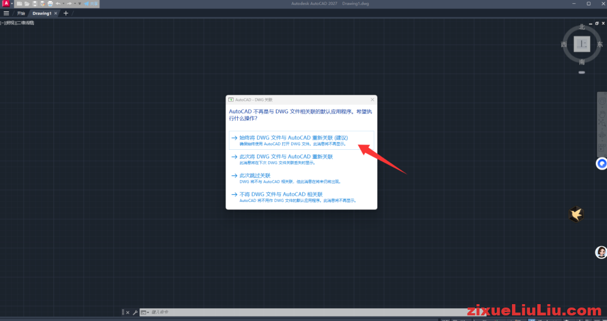The image size is (607, 321).
Task: Click the Orbit icon in nav bar
Action: (x=602, y=135)
